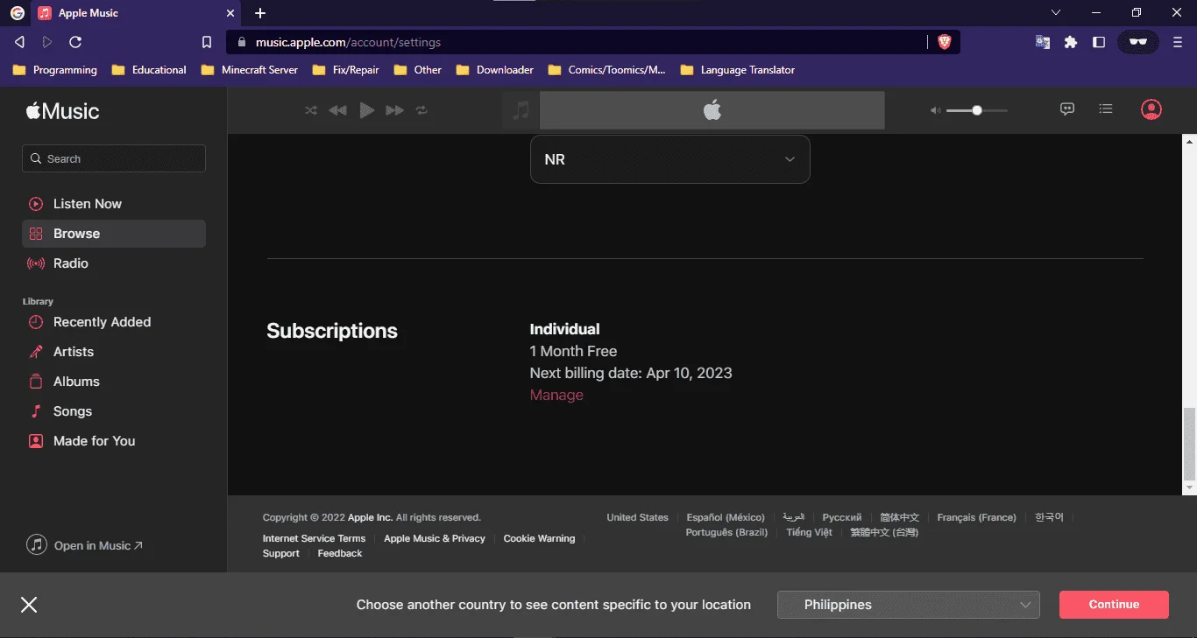
Task: Toggle shuffle playback
Action: [311, 110]
